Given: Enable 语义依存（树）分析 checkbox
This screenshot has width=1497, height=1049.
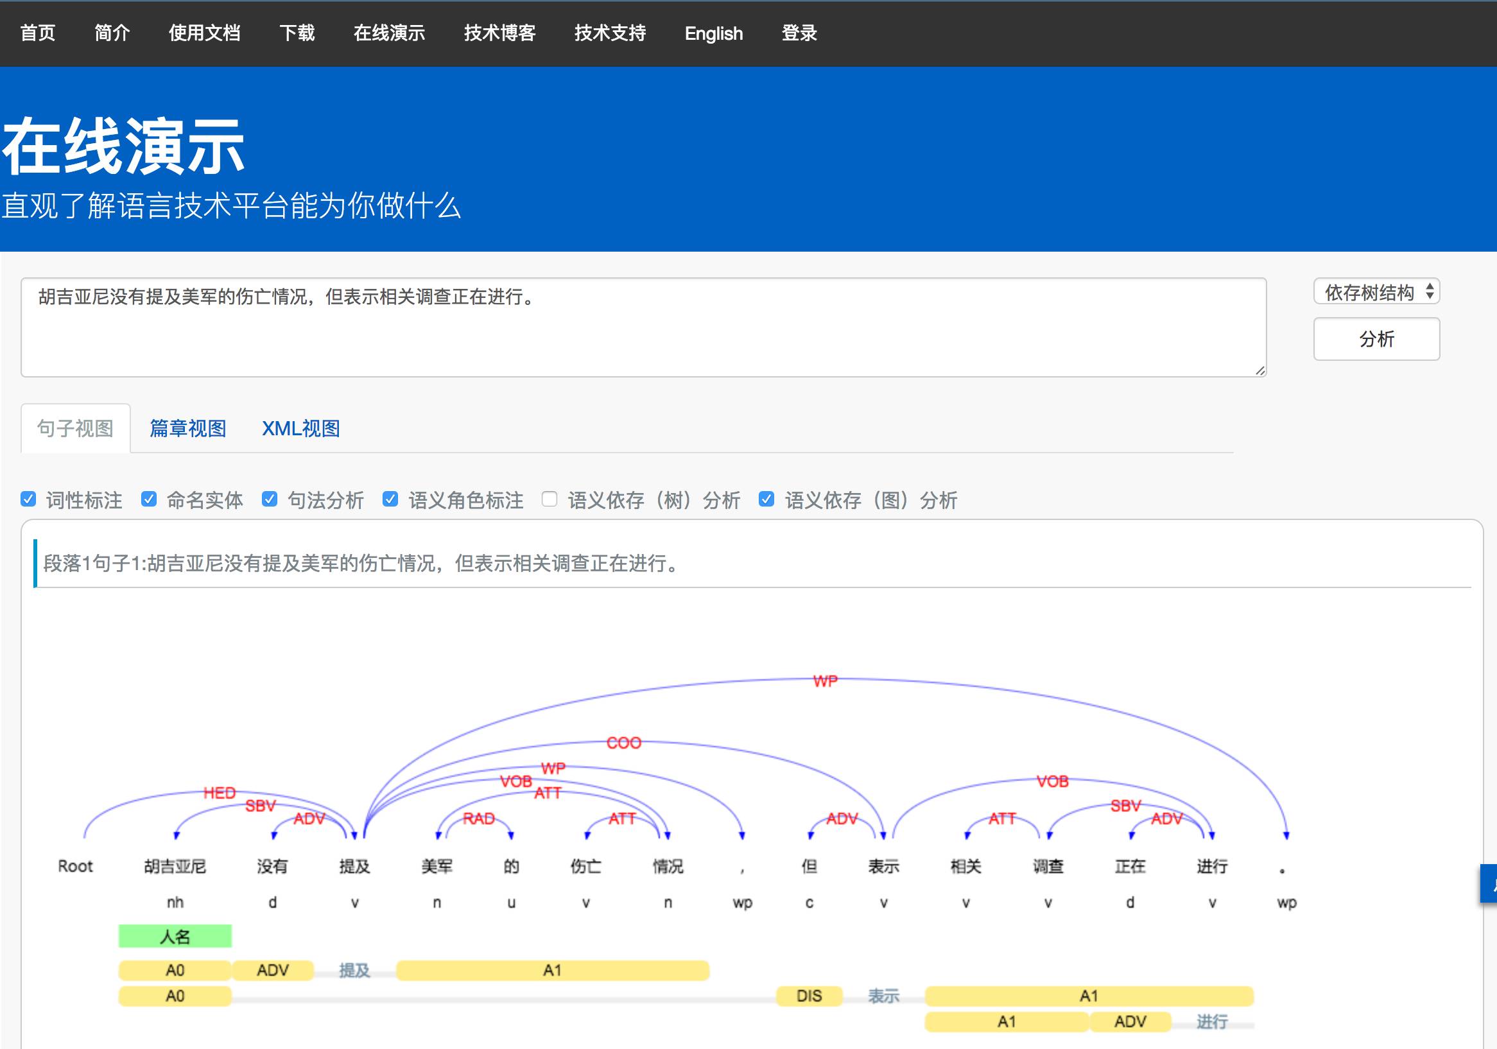Looking at the screenshot, I should [549, 499].
